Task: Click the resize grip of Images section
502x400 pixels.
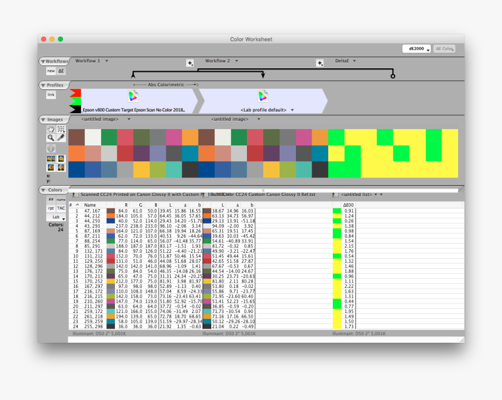Action: click(x=461, y=190)
